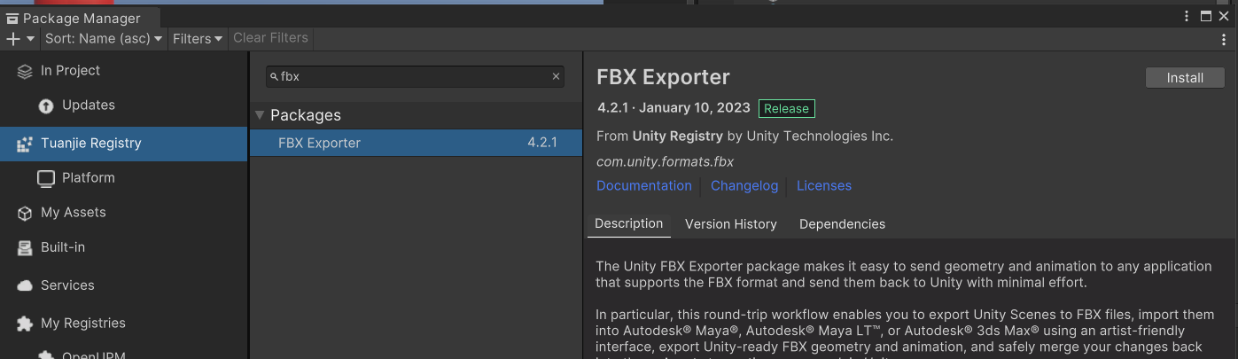Click the FBX Exporter title heading
Image resolution: width=1238 pixels, height=359 pixels.
coord(663,77)
